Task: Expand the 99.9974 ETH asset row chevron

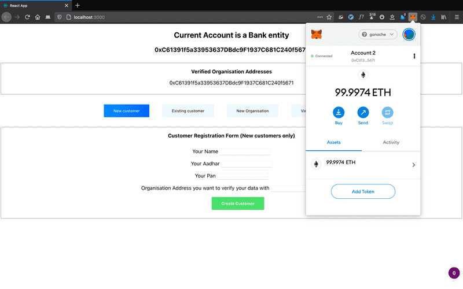Action: [x=413, y=165]
